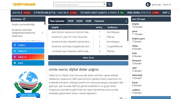Refresh the Gündem list icon
The image size is (181, 99).
click(24, 19)
